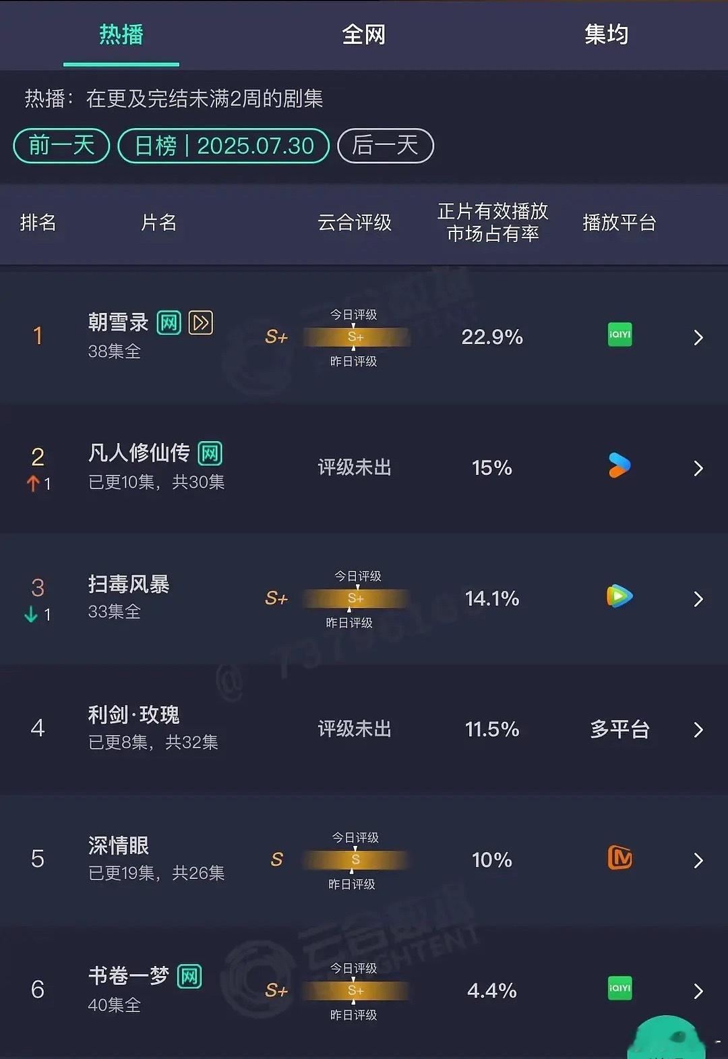
Task: Switch to the 集均 tab
Action: click(x=607, y=34)
